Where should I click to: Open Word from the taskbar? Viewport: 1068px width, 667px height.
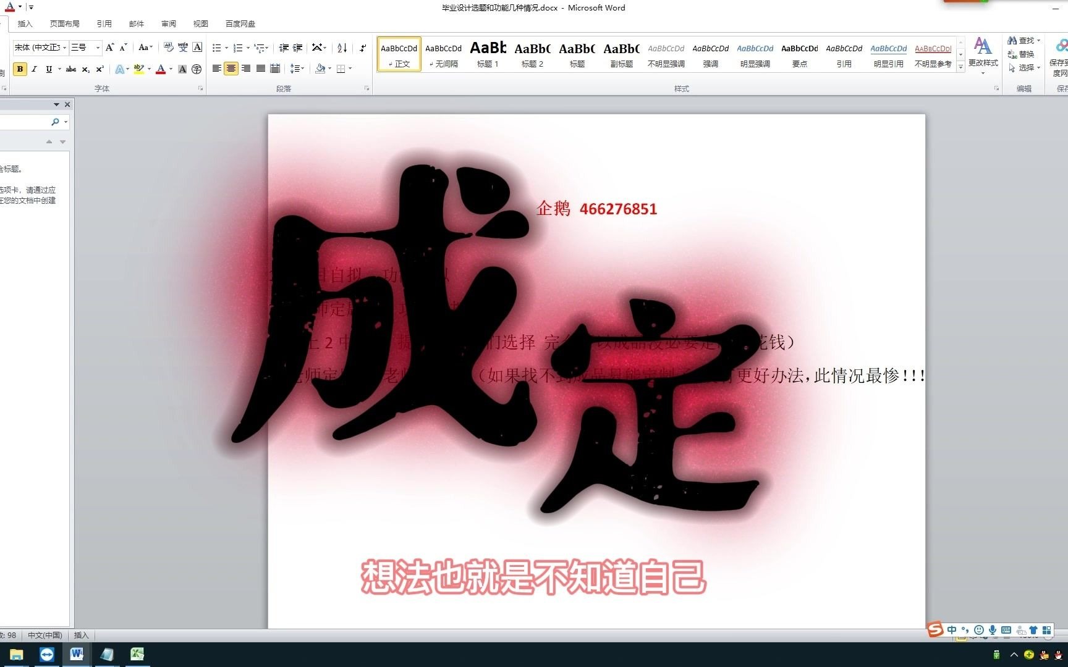coord(77,654)
